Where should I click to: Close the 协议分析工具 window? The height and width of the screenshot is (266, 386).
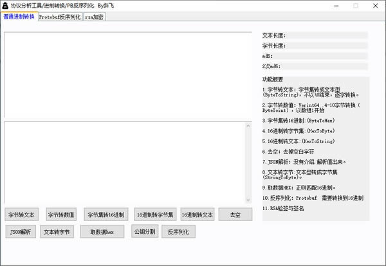click(x=376, y=6)
